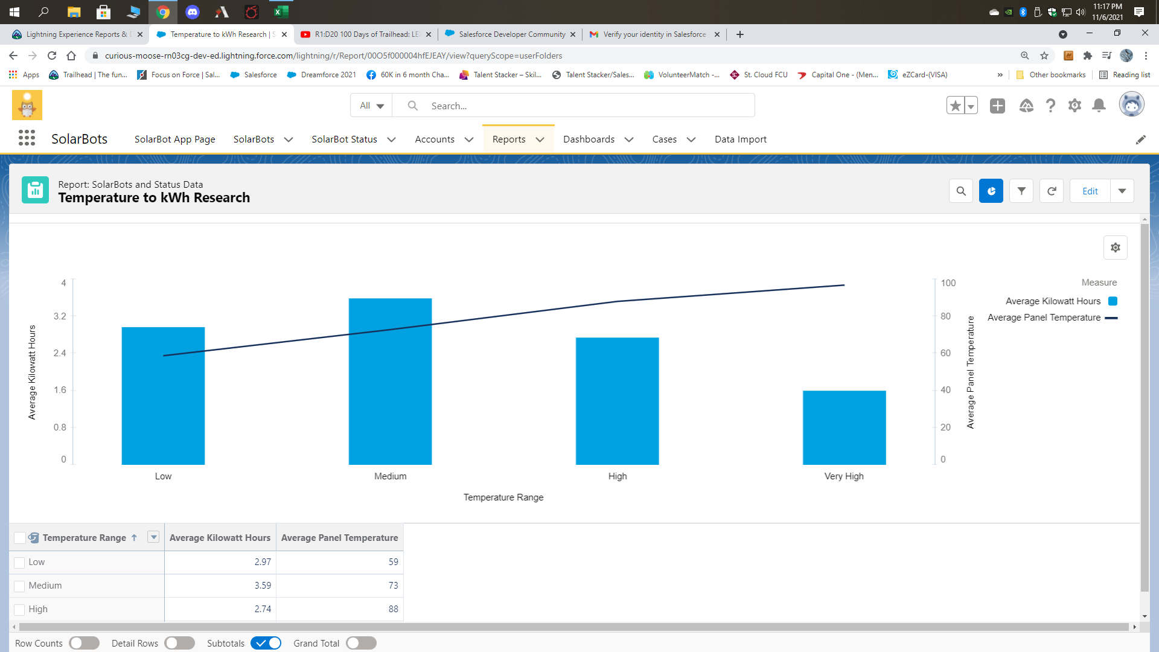Turn off the Subtotals toggle
1159x652 pixels.
[x=266, y=644]
